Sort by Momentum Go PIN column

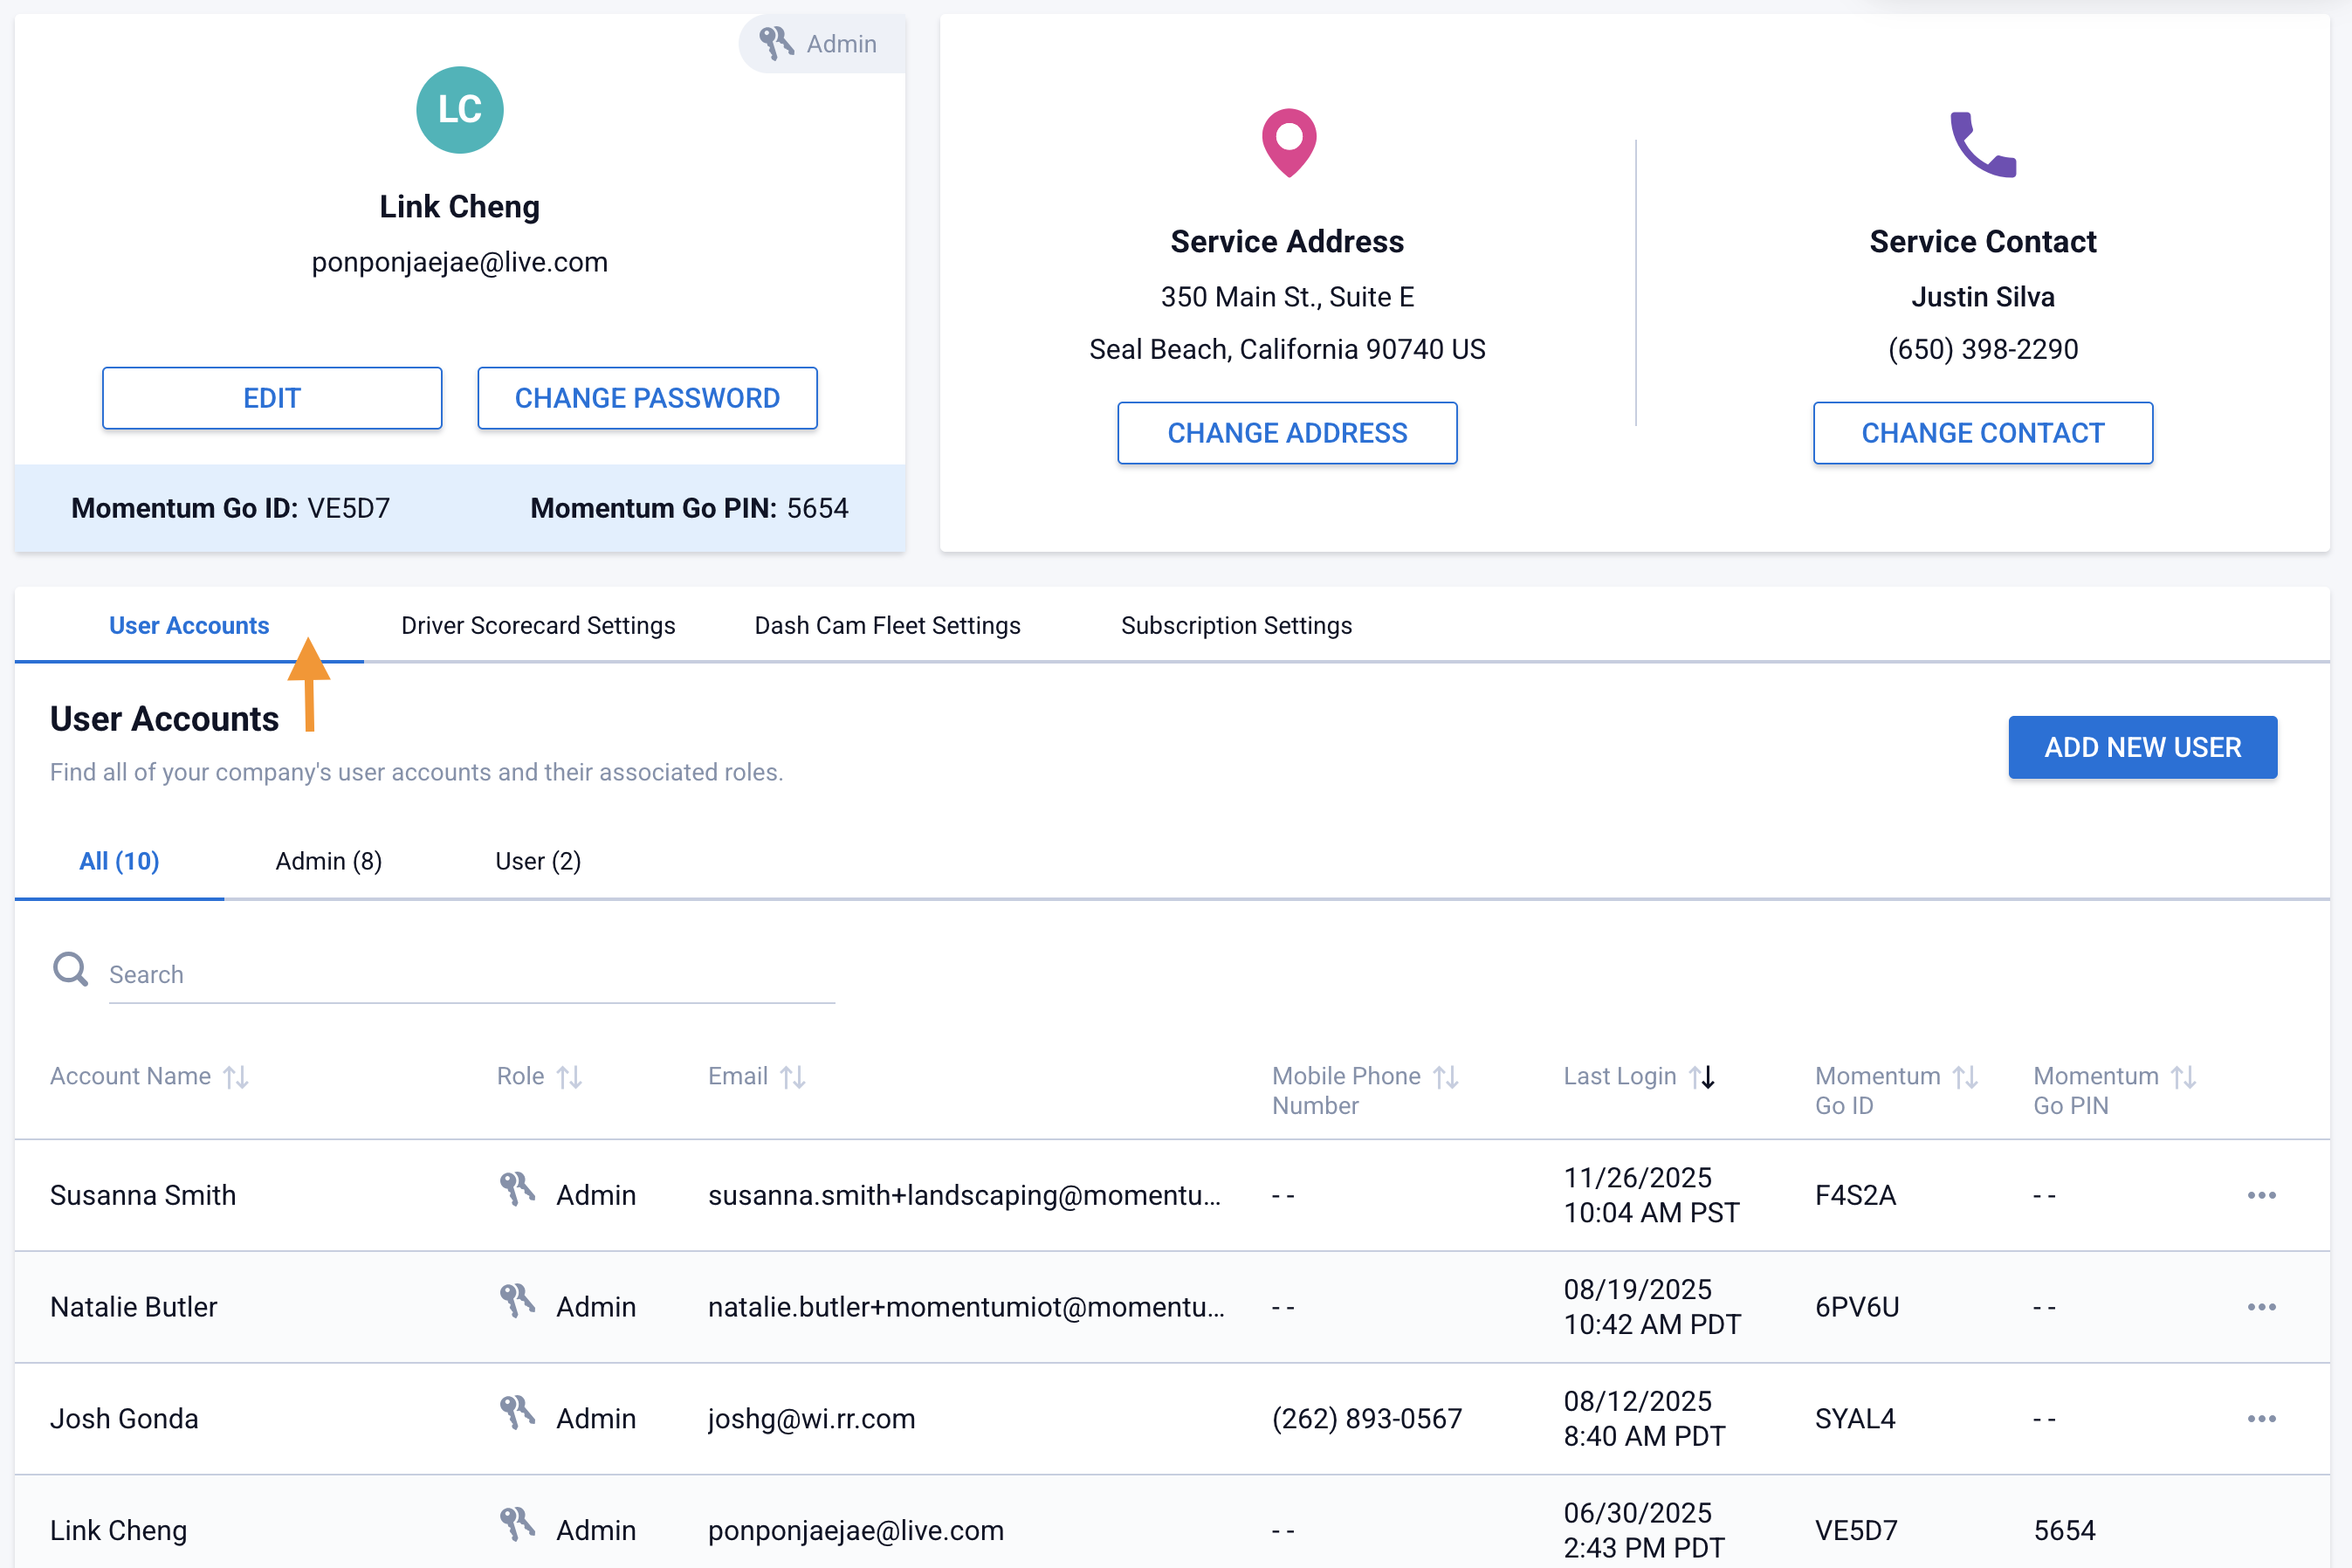[x=2184, y=1077]
